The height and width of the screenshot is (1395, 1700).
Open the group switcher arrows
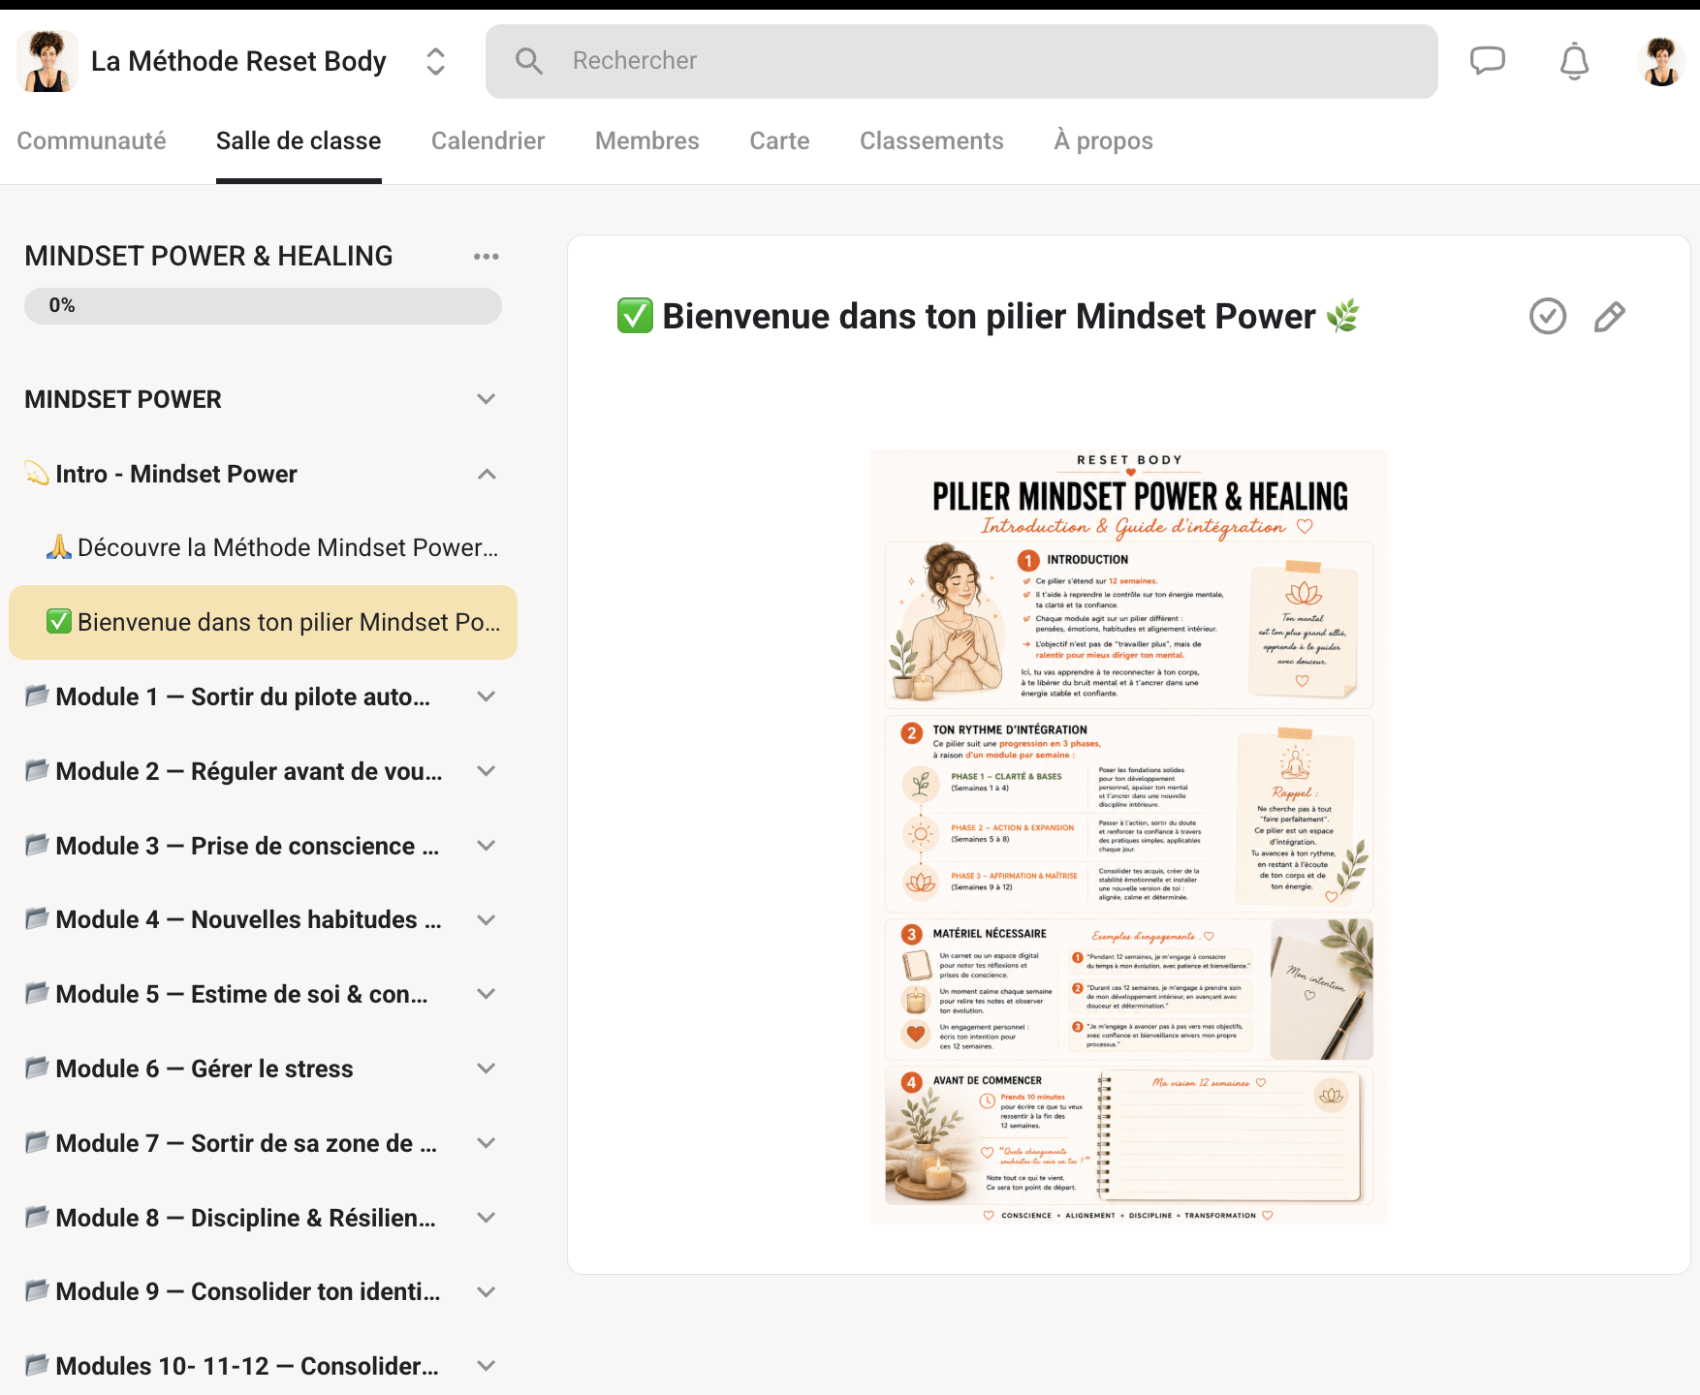point(436,61)
